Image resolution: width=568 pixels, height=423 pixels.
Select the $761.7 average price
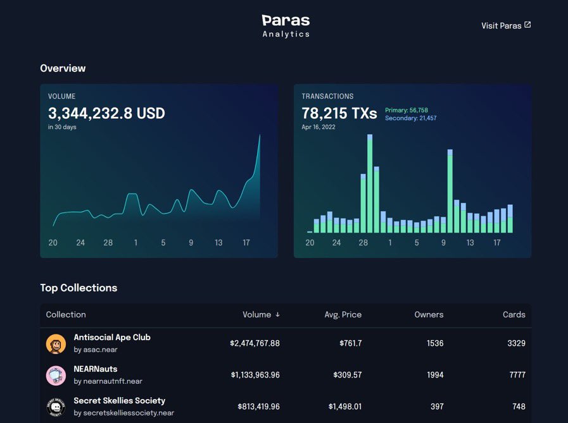(x=351, y=343)
